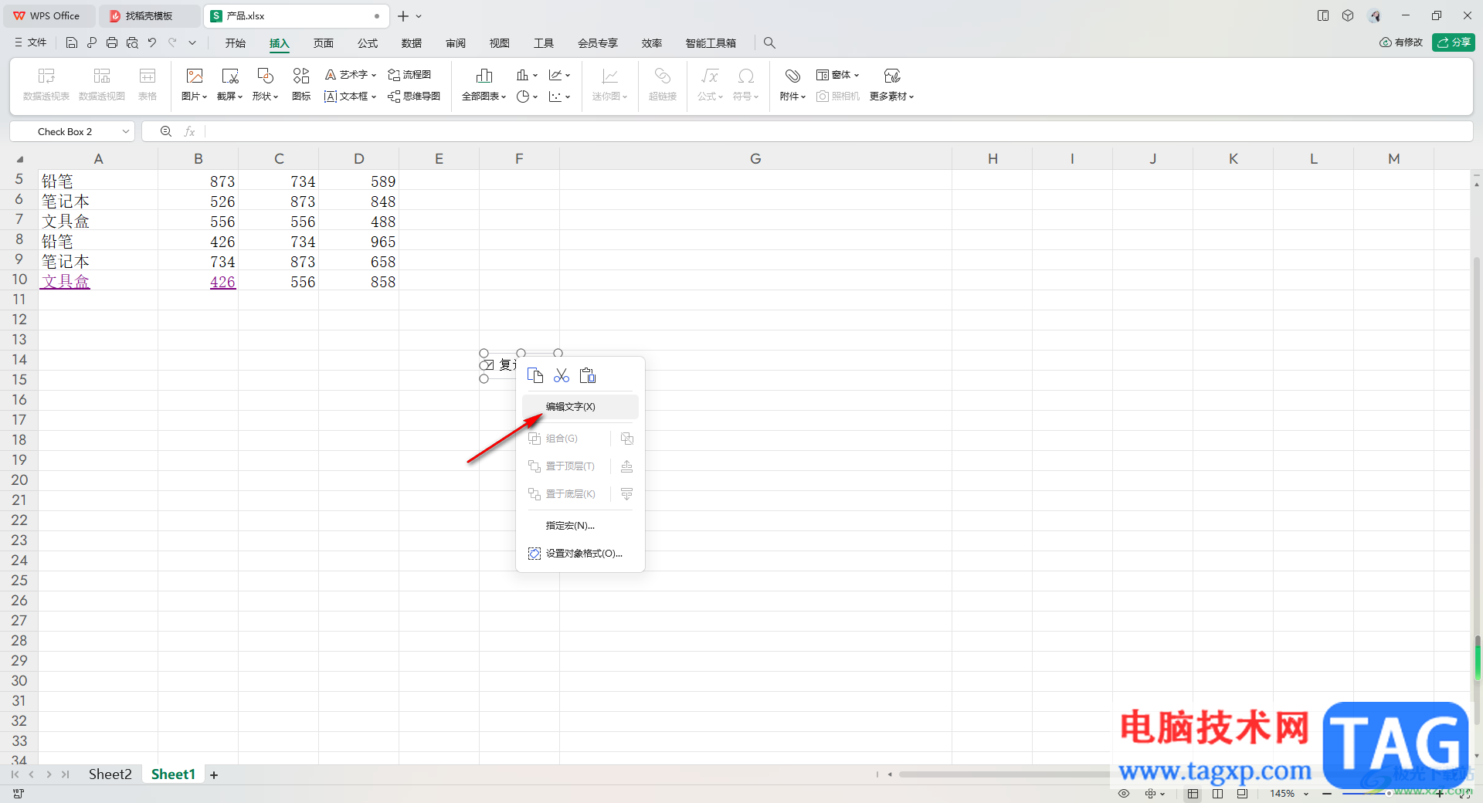1483x803 pixels.
Task: Click the print preview icon
Action: (x=132, y=43)
